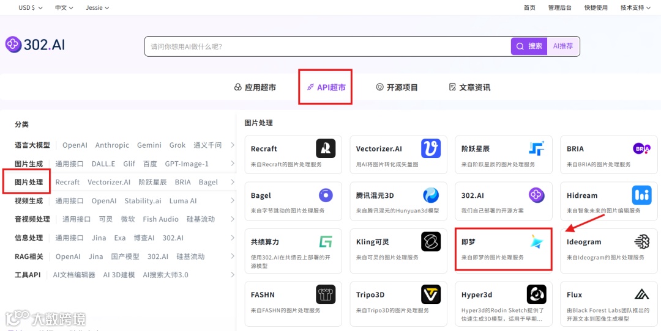Expand the 语言大模型 category arrow
Viewport: 661px width, 331px height.
tap(233, 145)
